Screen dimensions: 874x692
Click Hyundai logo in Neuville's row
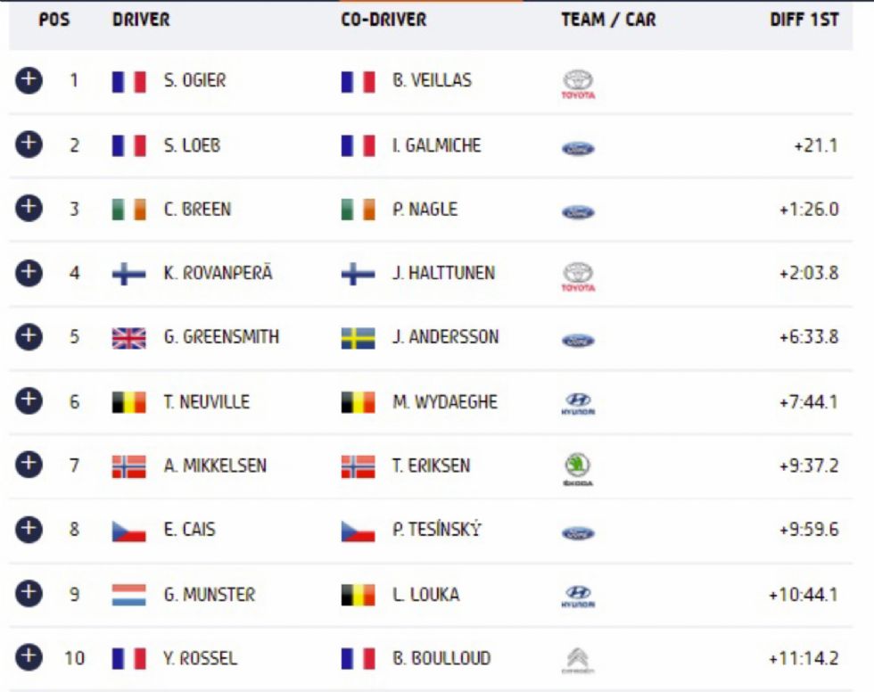[x=578, y=403]
